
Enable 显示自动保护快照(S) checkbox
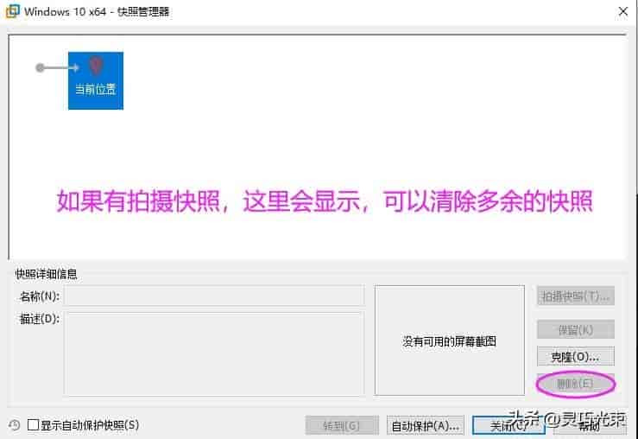tap(33, 425)
